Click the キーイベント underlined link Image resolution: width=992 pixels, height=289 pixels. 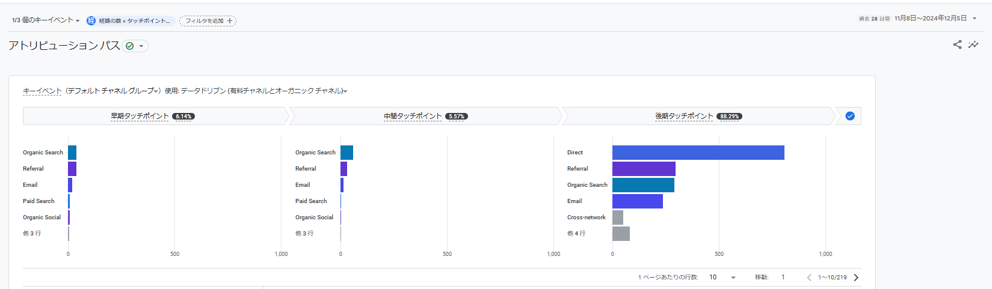coord(42,91)
